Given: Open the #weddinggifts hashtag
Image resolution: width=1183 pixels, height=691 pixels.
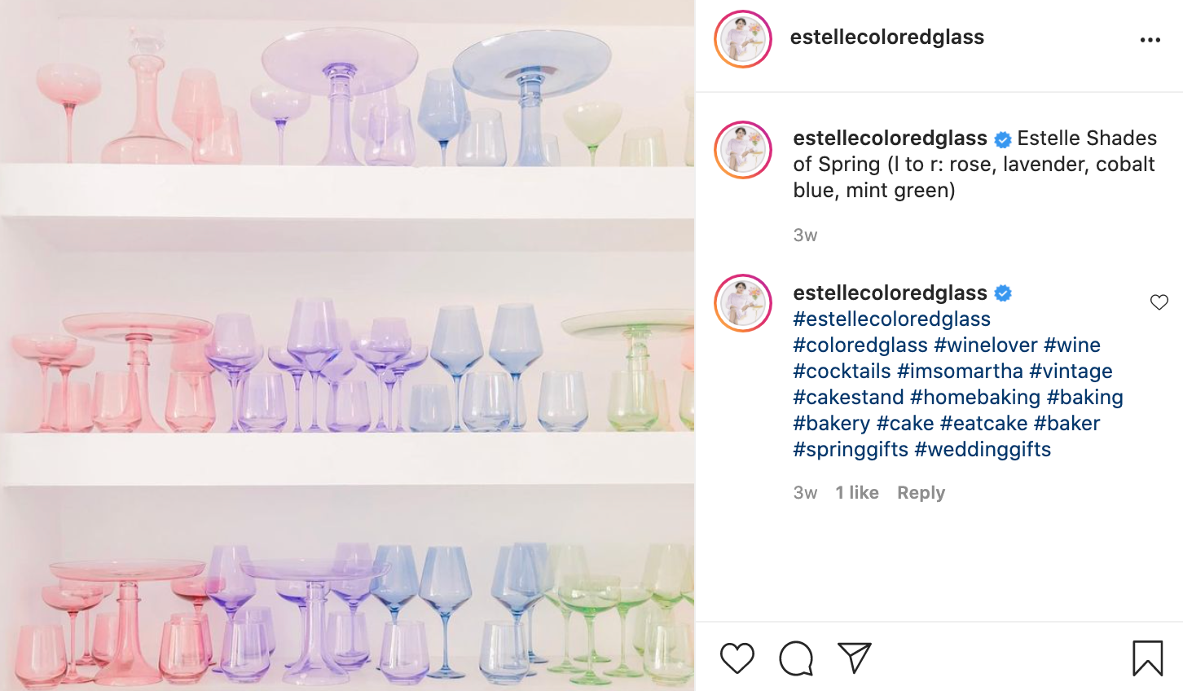Looking at the screenshot, I should pyautogui.click(x=983, y=450).
